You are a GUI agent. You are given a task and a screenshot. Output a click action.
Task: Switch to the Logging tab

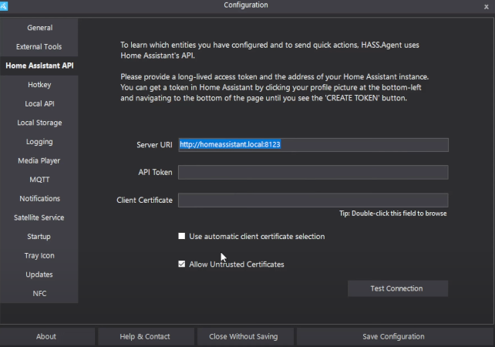click(x=39, y=141)
